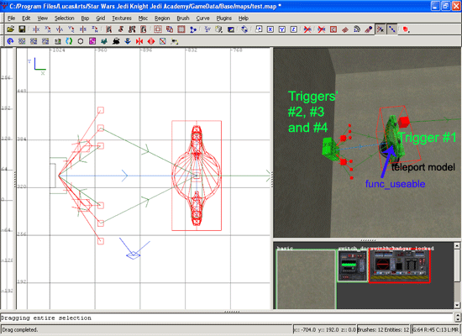Click the crossed-out box plugin icon
This screenshot has width=462, height=336.
[x=163, y=41]
